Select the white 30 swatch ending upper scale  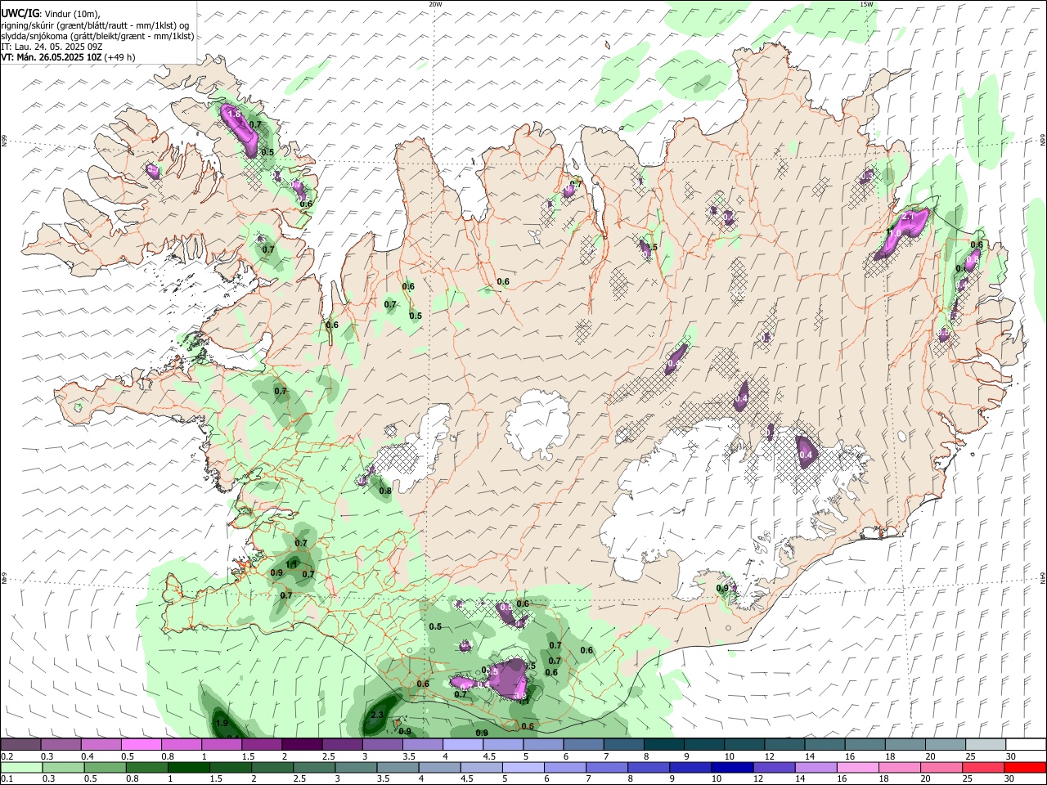1026,744
